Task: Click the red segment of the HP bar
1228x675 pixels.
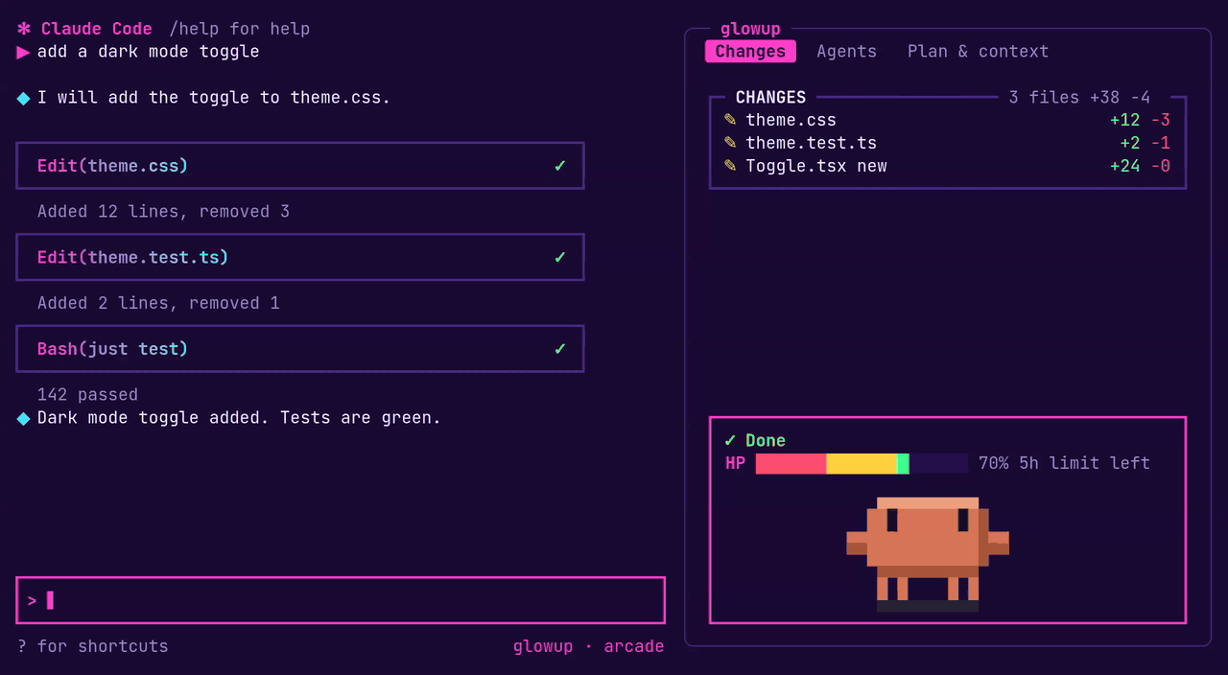Action: (791, 464)
